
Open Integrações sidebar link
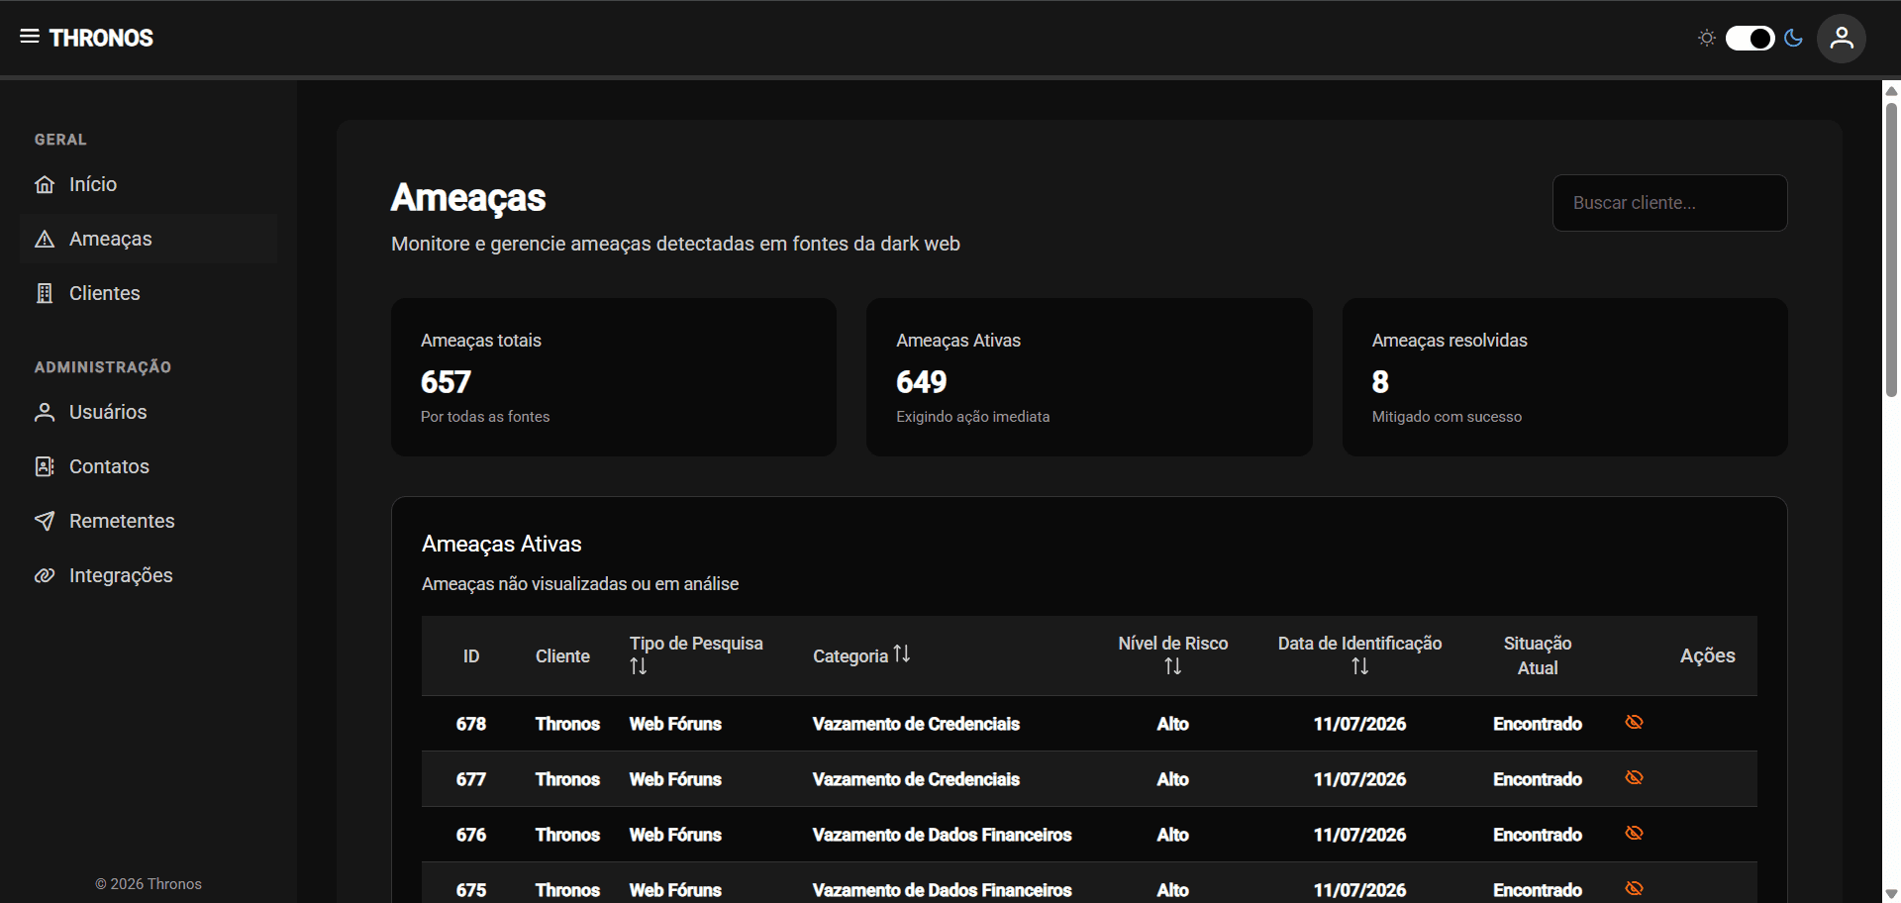pyautogui.click(x=149, y=575)
